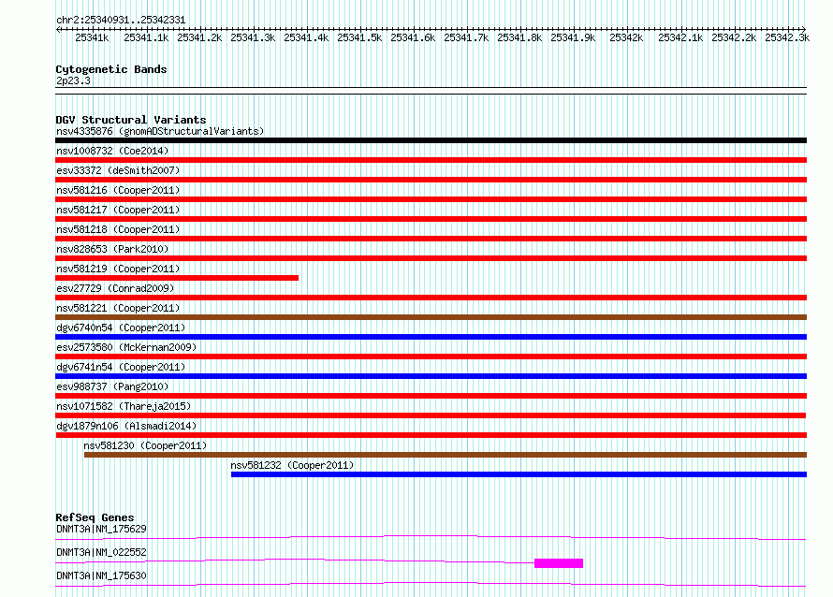Viewport: 833px width, 597px height.
Task: Open the nsv581218 (Cooper2011) variant label
Action: (x=118, y=229)
